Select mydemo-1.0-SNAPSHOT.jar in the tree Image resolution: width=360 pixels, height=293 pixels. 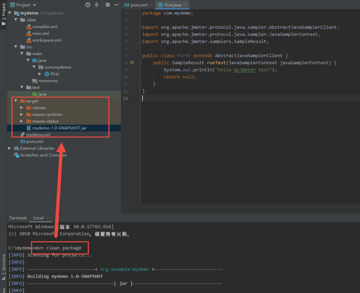pos(59,128)
